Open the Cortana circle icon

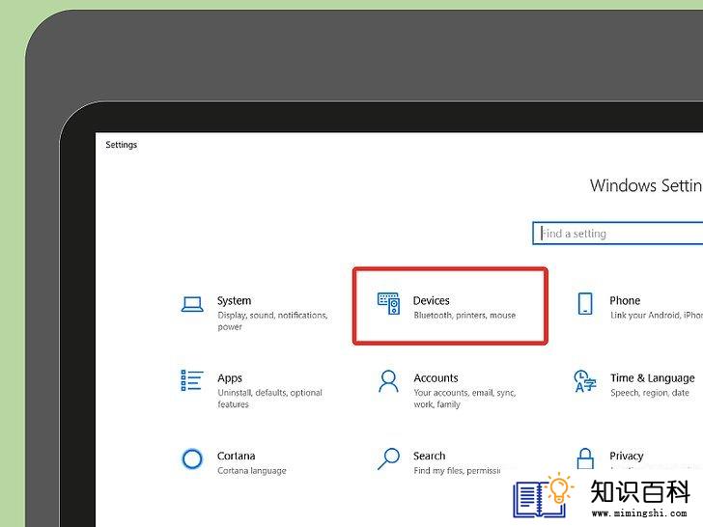pyautogui.click(x=192, y=458)
